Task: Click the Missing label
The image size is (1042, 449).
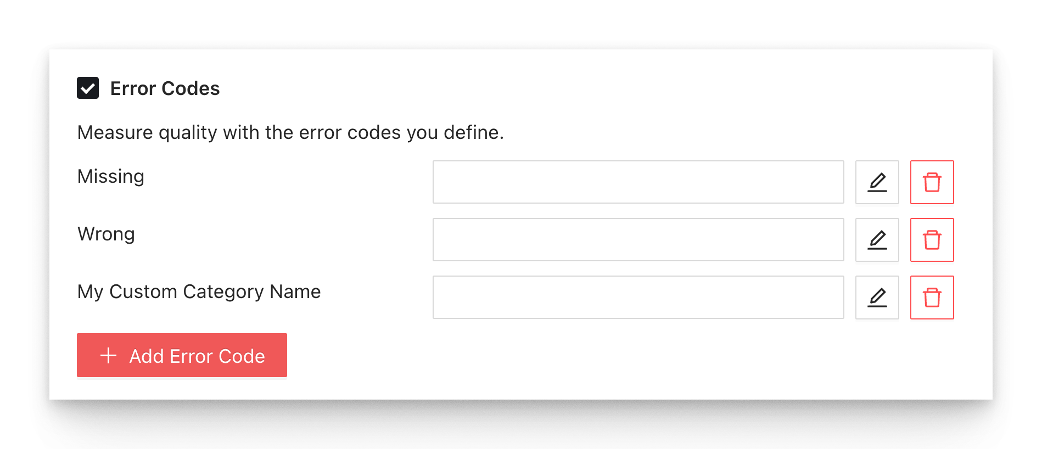Action: coord(111,176)
